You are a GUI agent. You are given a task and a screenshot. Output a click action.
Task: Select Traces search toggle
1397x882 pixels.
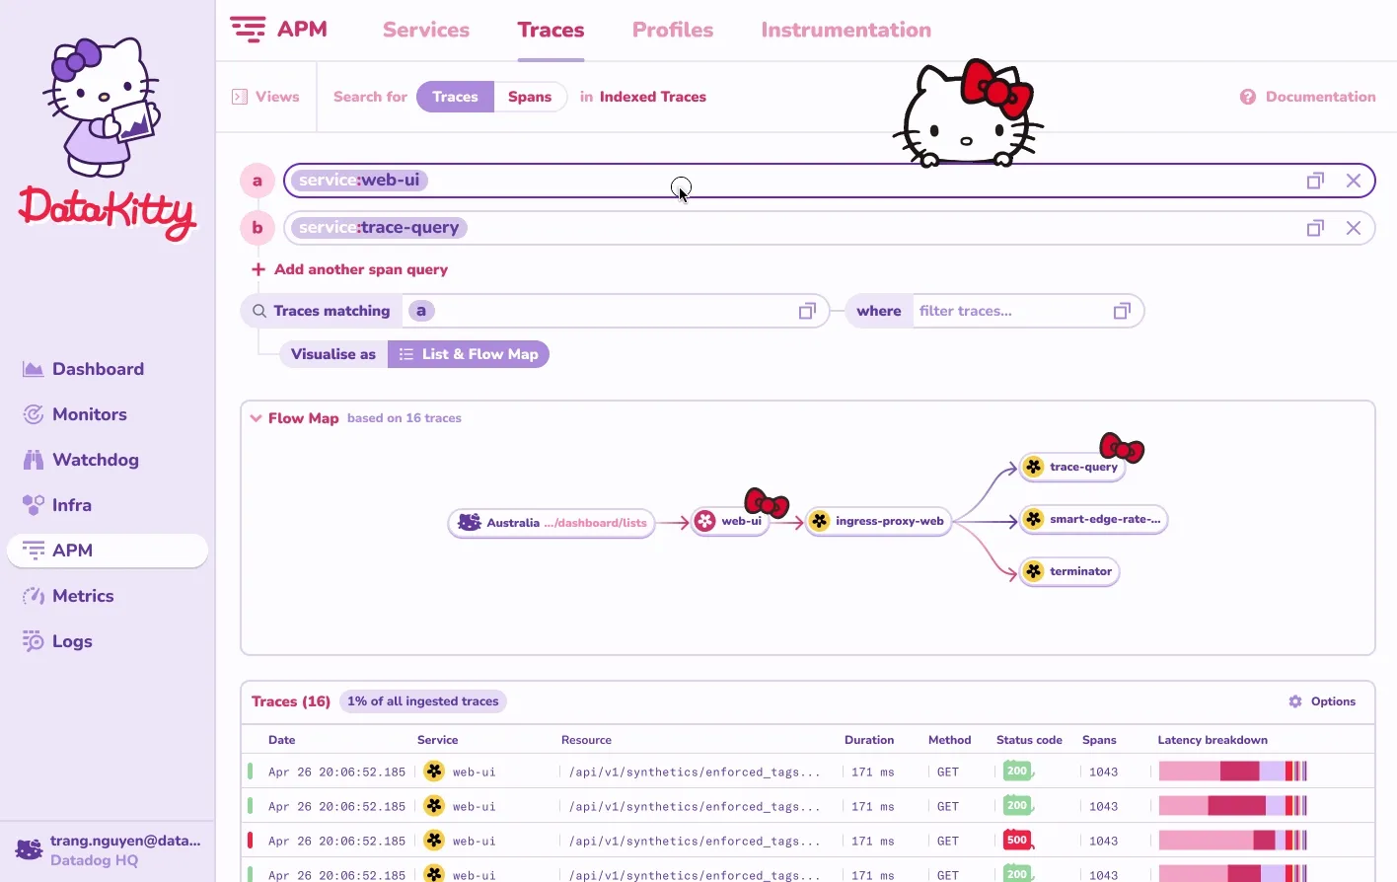455,97
